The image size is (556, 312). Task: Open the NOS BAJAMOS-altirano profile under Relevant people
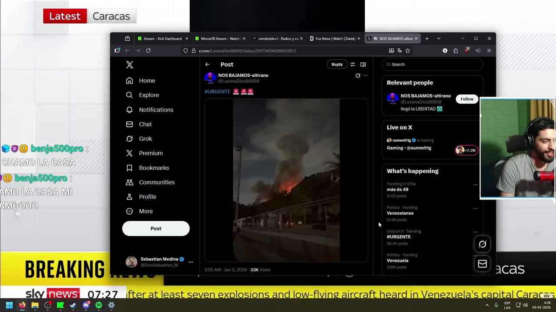425,96
